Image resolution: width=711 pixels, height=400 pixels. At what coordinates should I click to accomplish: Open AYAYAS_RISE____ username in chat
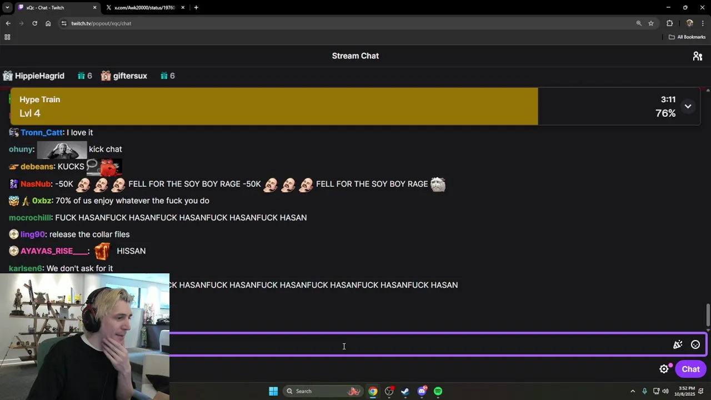click(x=54, y=251)
